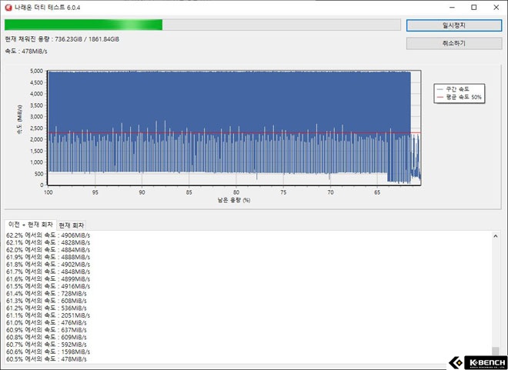Click the 65 tick label on the capacity axis
The image size is (508, 370).
377,192
